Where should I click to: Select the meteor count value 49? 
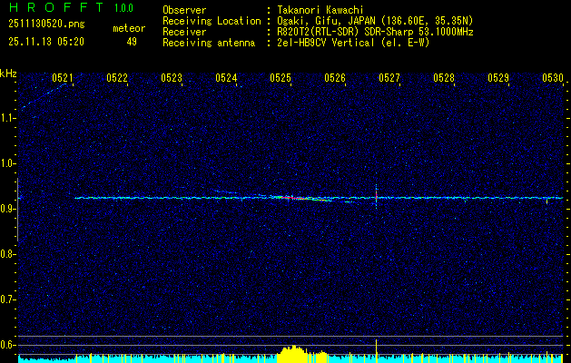[x=132, y=41]
